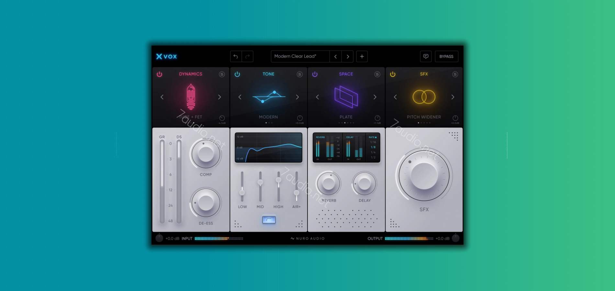Click the input gain knob

(x=159, y=238)
